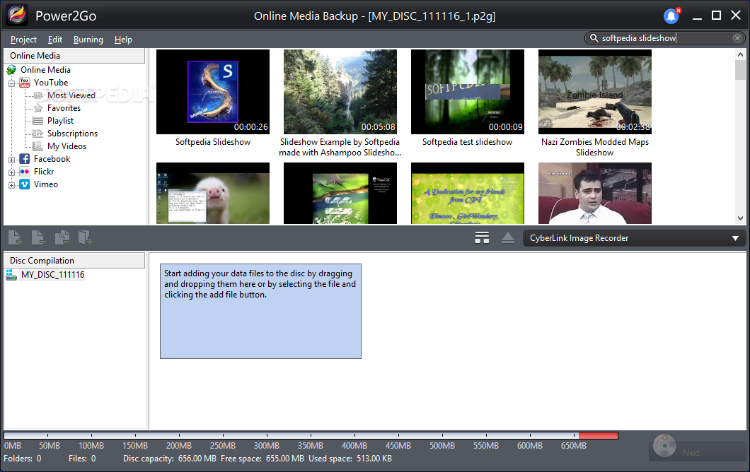Click the Disc Compilation panel header
The height and width of the screenshot is (472, 750).
coord(74,260)
